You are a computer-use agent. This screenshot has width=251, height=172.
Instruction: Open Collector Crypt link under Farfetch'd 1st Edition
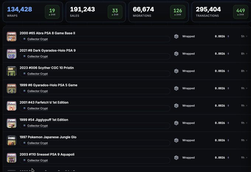click(x=37, y=108)
